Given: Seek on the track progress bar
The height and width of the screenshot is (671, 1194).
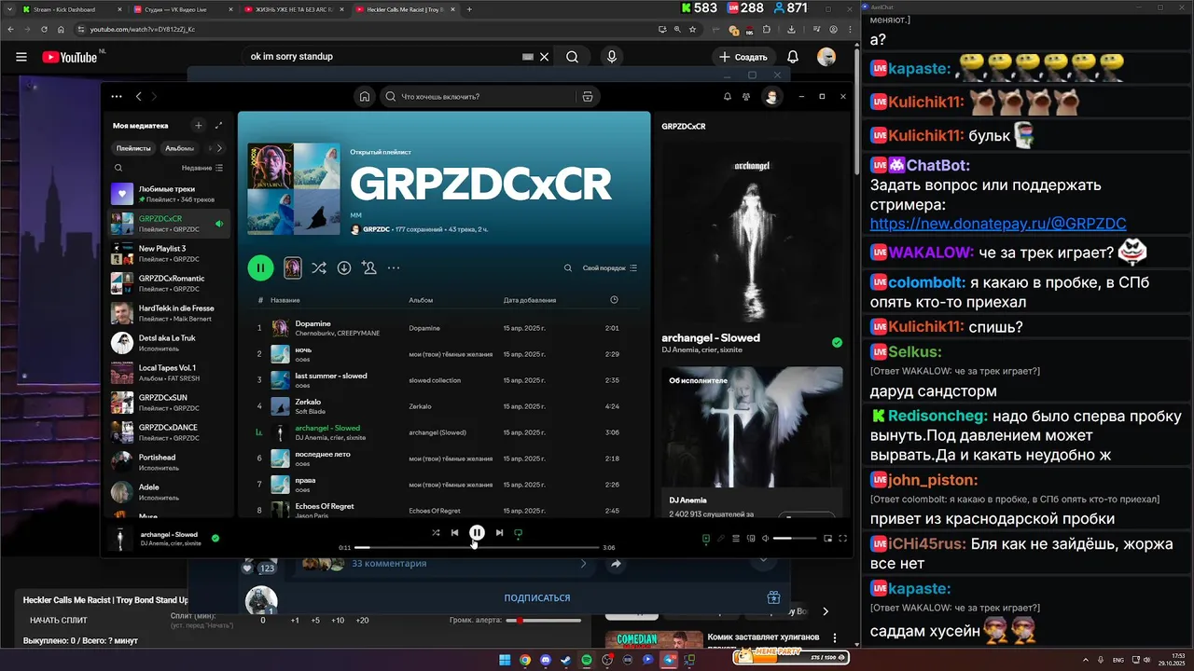Looking at the screenshot, I should [x=477, y=548].
